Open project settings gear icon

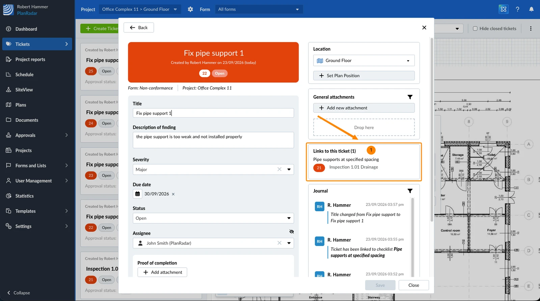190,9
